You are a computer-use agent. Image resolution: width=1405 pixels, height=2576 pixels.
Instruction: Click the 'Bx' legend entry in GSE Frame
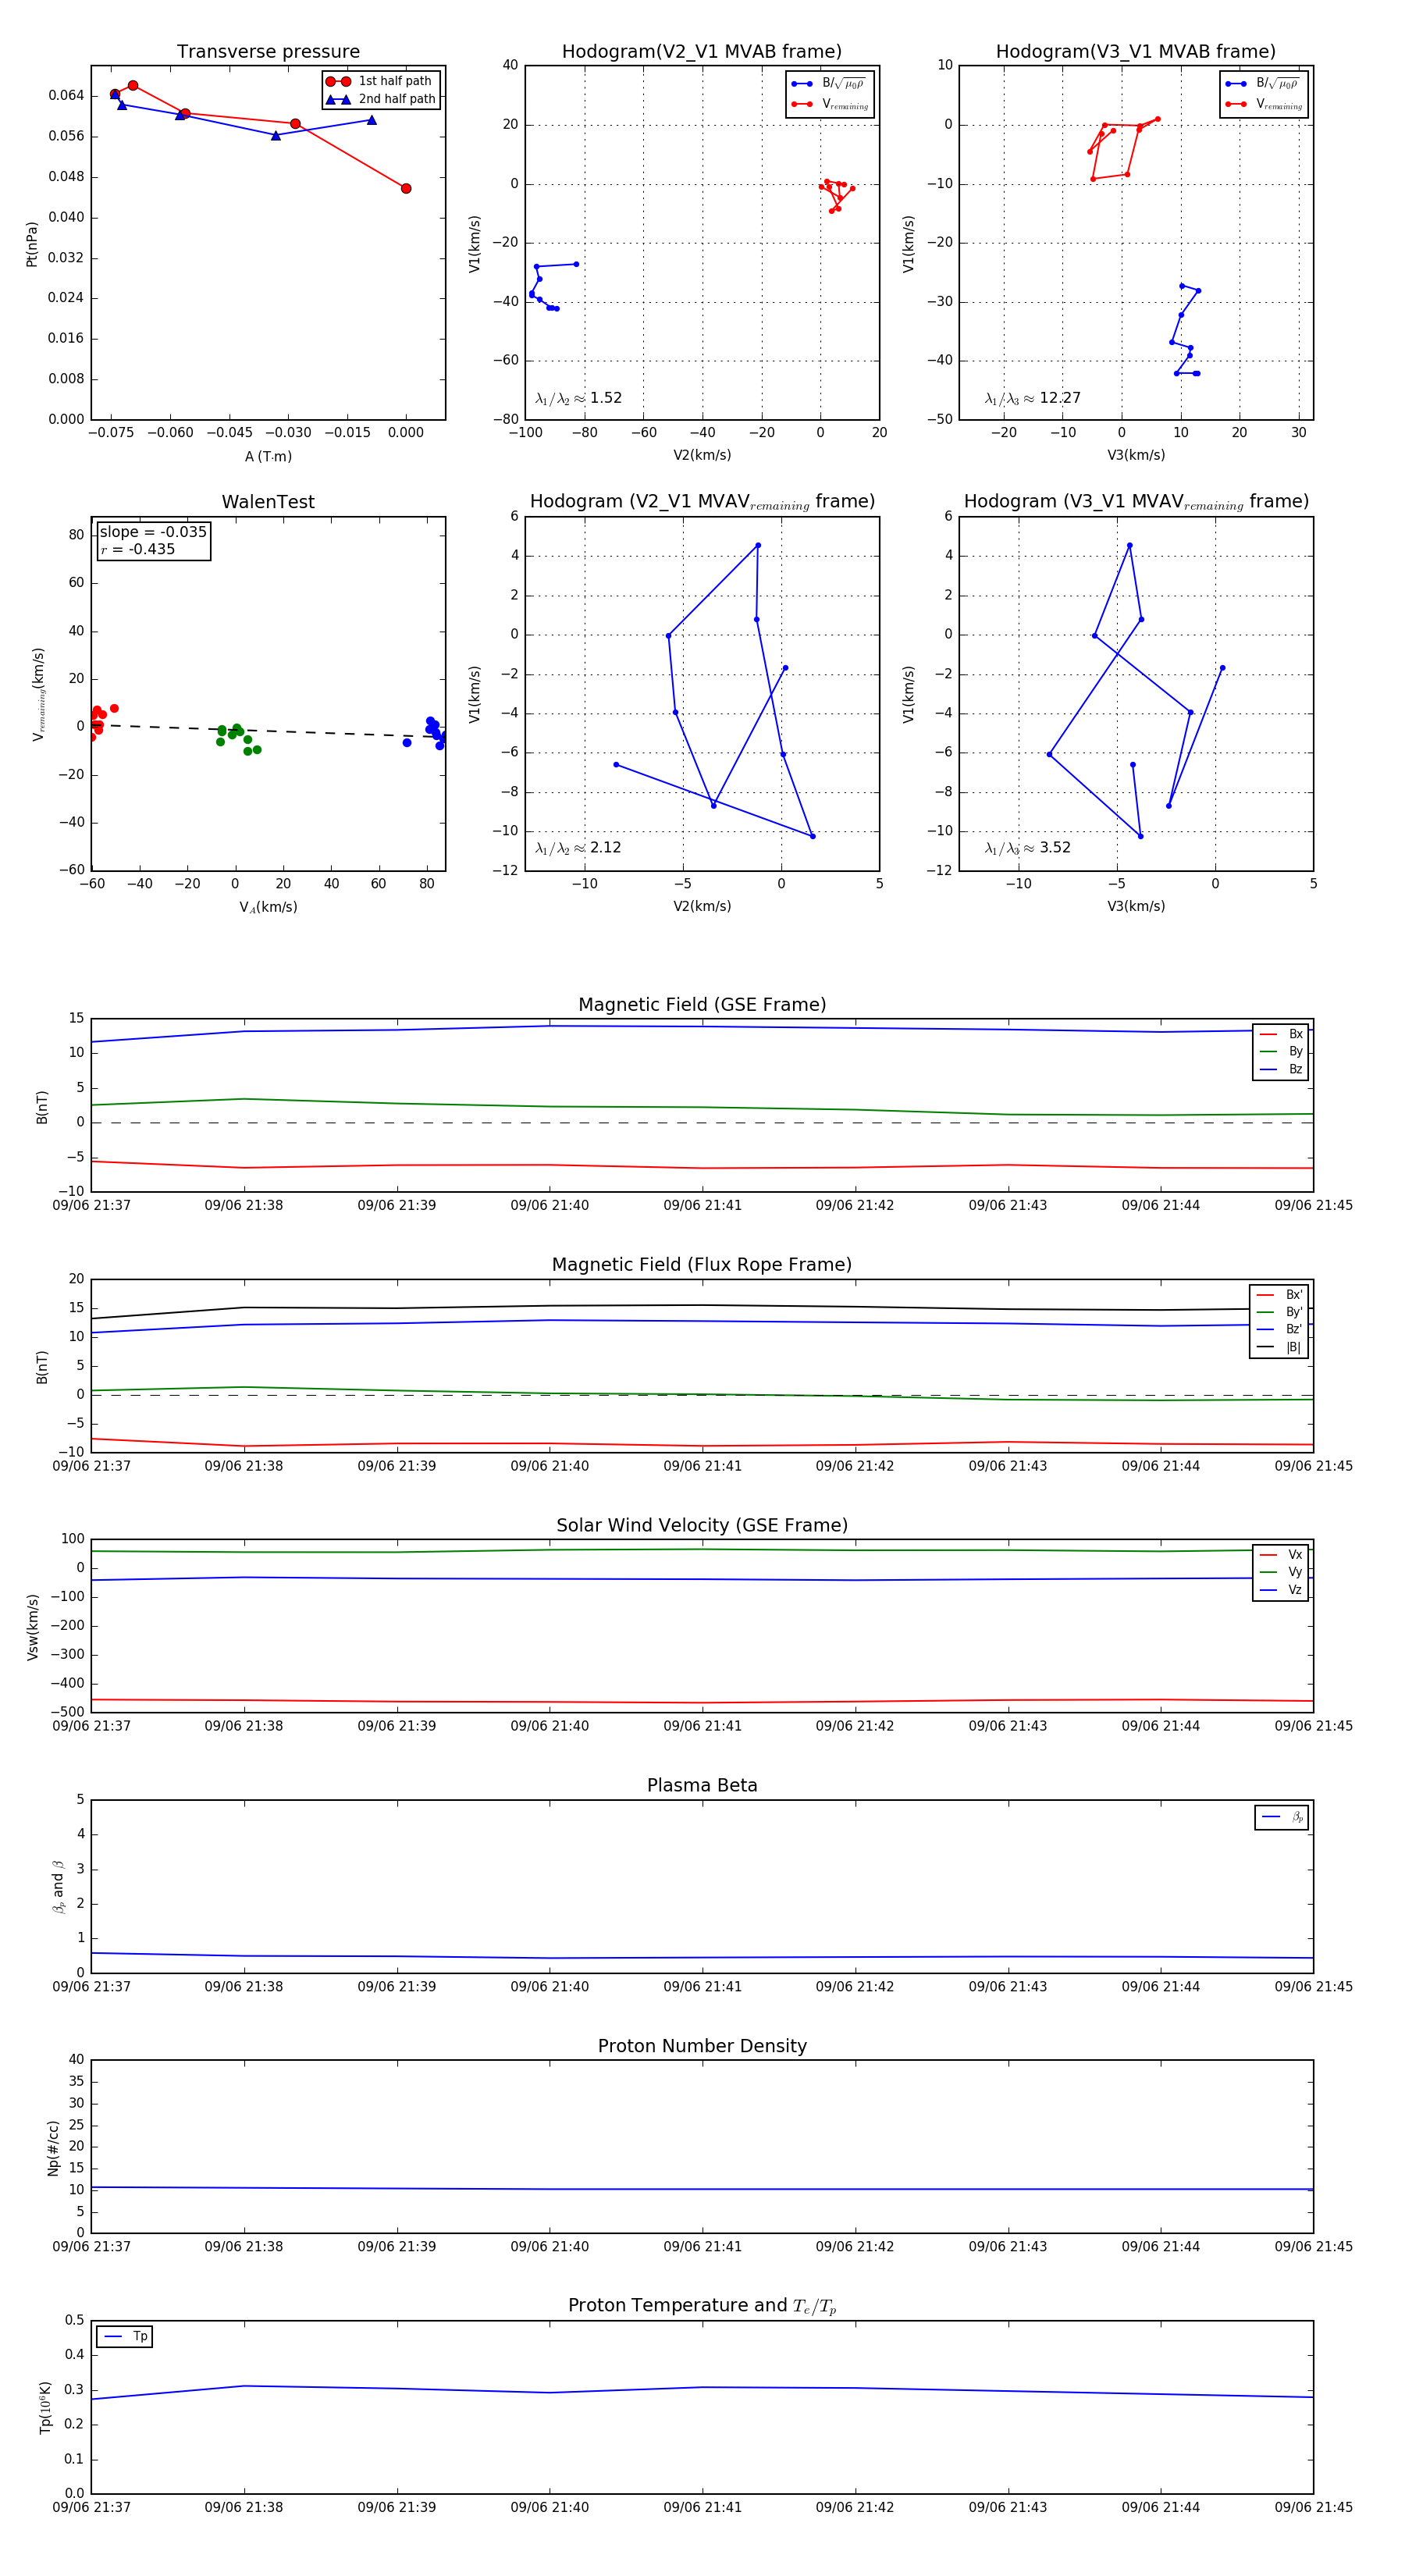coord(1281,1034)
